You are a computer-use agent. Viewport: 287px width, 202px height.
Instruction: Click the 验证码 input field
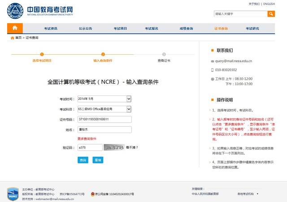click(90, 147)
